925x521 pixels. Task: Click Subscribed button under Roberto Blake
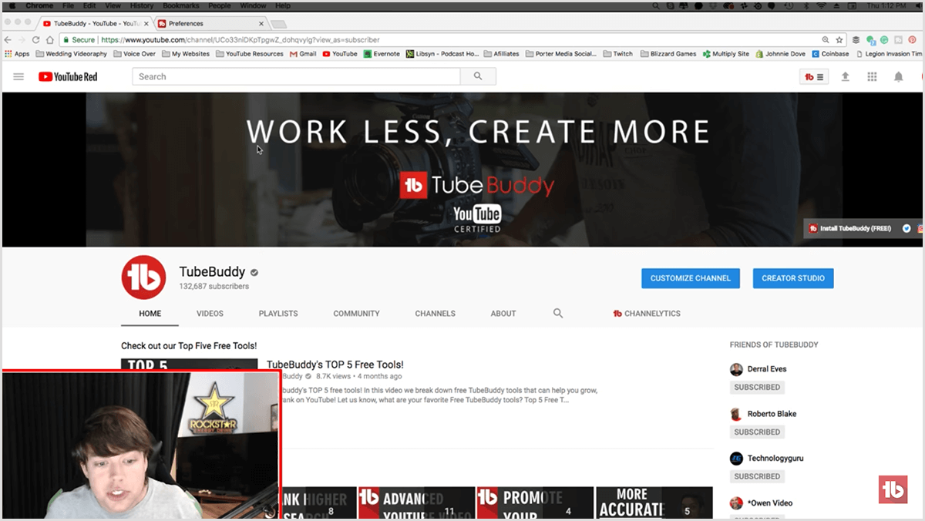coord(757,432)
